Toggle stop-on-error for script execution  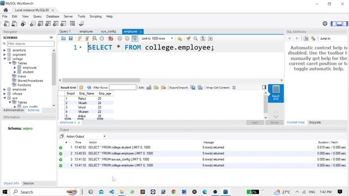pyautogui.click(x=111, y=39)
